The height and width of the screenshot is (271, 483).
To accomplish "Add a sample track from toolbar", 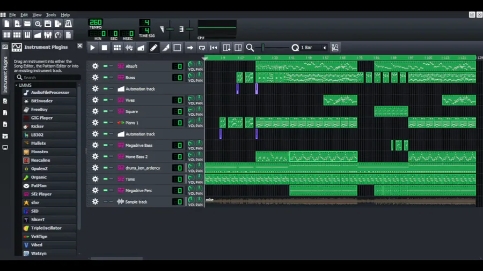I will 129,48.
